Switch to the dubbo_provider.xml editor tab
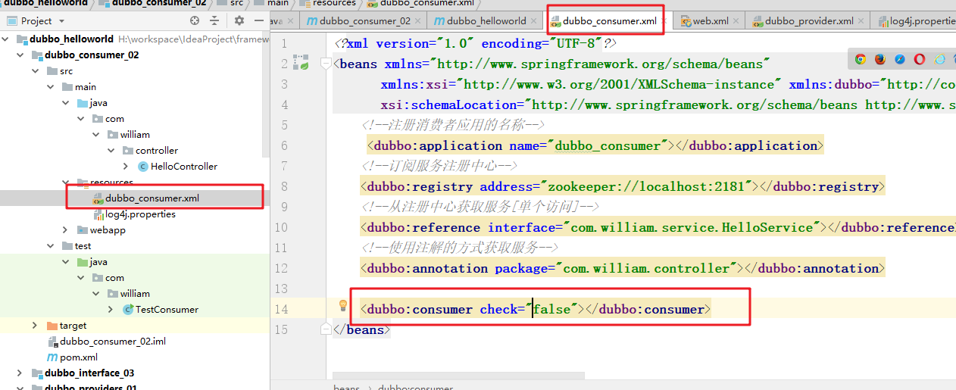 pyautogui.click(x=808, y=21)
